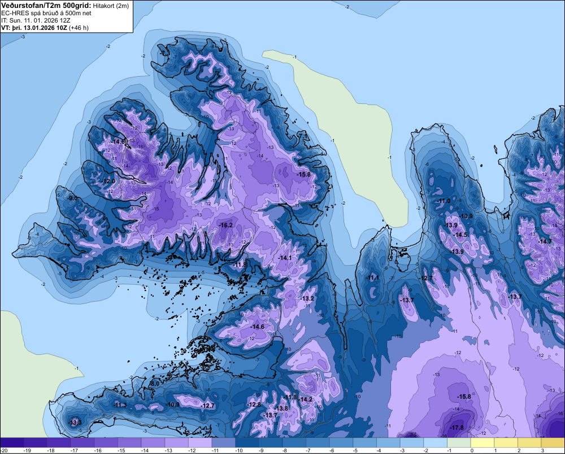
Task: Click the '-11.0' temperature label
Action: click(444, 201)
